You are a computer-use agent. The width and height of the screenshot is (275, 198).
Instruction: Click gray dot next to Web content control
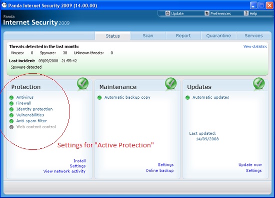tap(11, 127)
